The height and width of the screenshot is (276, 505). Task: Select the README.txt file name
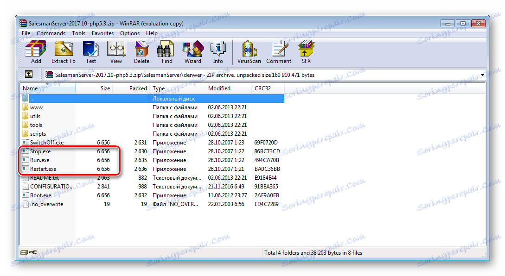pos(45,177)
